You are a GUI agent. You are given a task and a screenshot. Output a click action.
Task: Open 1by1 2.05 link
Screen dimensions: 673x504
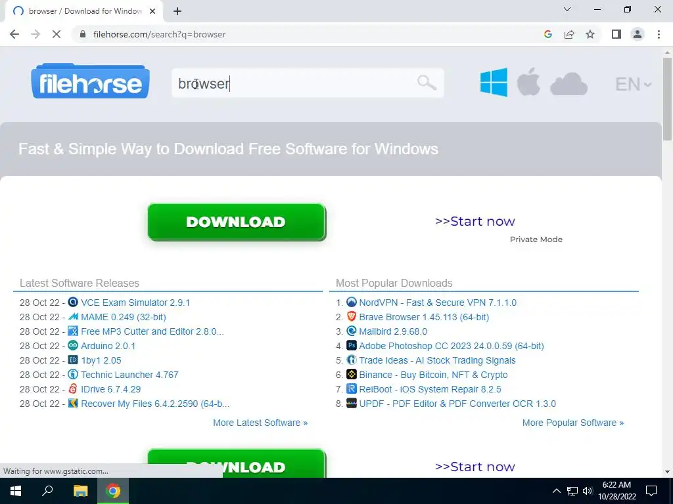pyautogui.click(x=101, y=360)
